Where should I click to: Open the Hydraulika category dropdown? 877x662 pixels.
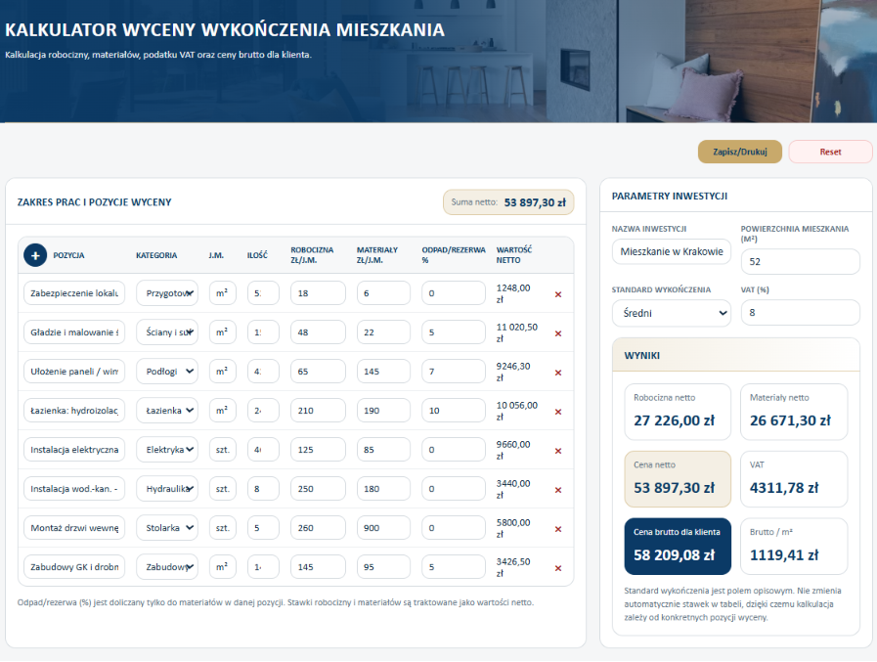tap(166, 489)
